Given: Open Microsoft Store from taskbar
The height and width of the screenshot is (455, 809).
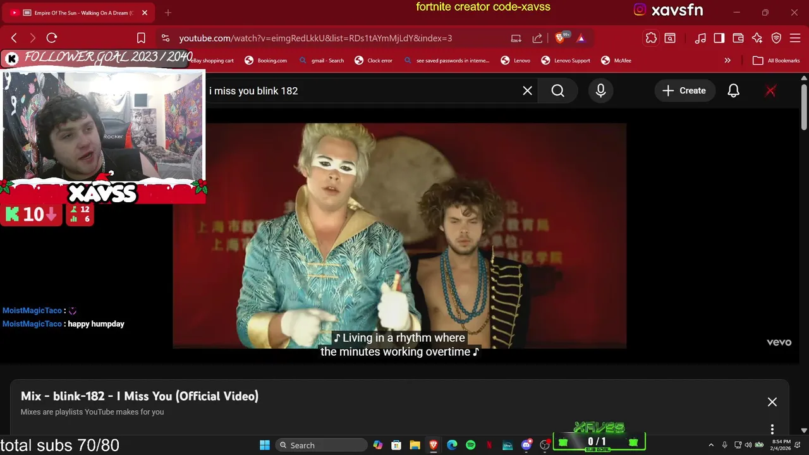Looking at the screenshot, I should tap(396, 445).
